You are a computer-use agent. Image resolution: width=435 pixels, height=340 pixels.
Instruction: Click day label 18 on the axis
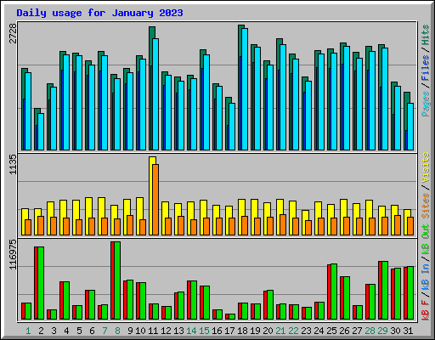click(242, 331)
